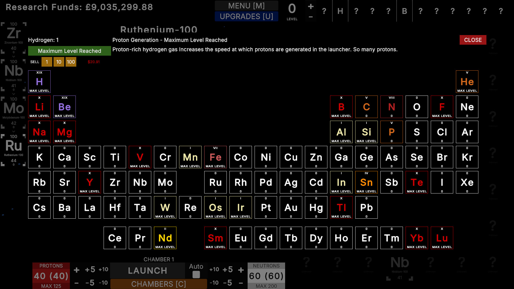Open the MENU [M] button
514x289 pixels.
[246, 6]
